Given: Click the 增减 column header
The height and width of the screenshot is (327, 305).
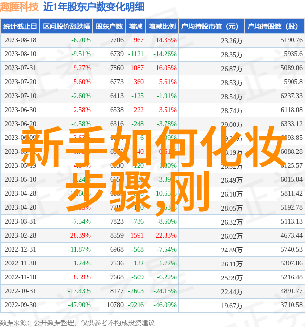Looking at the screenshot, I should [136, 26].
